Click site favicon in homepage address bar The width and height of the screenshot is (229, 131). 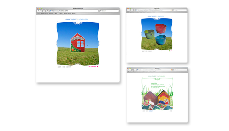51,11
